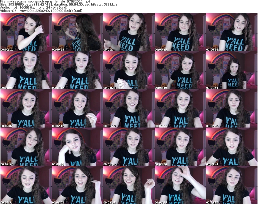Open the frame timestamped 00:00:55
The height and width of the screenshot is (204, 258).
pyautogui.click(x=232, y=32)
